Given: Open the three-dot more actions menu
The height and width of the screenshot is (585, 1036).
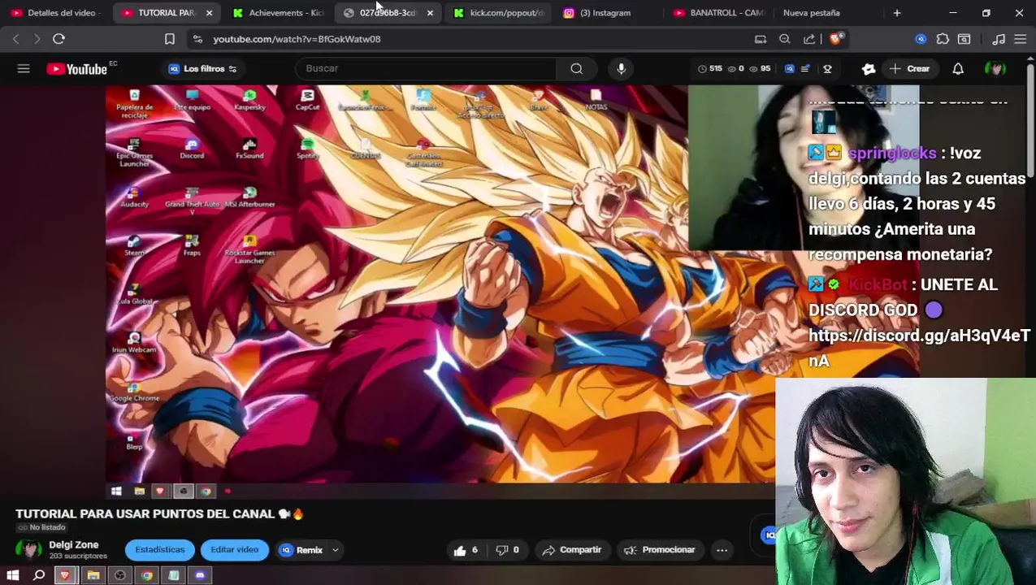Looking at the screenshot, I should (x=722, y=550).
